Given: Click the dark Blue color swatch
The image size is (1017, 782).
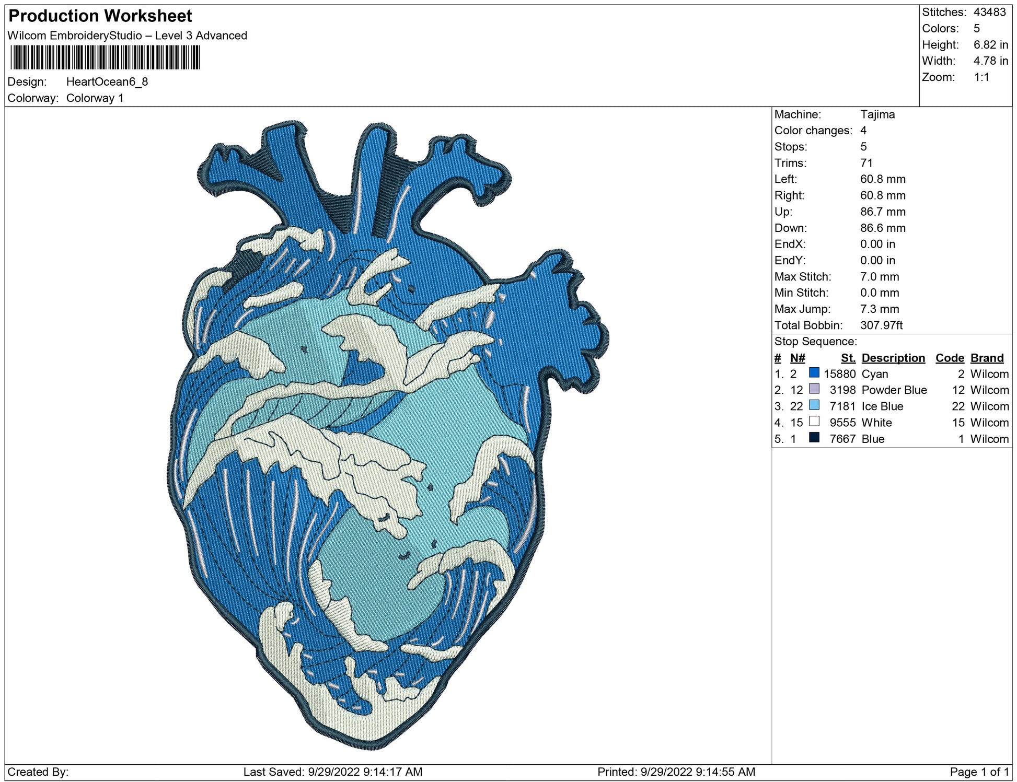Looking at the screenshot, I should pyautogui.click(x=814, y=437).
